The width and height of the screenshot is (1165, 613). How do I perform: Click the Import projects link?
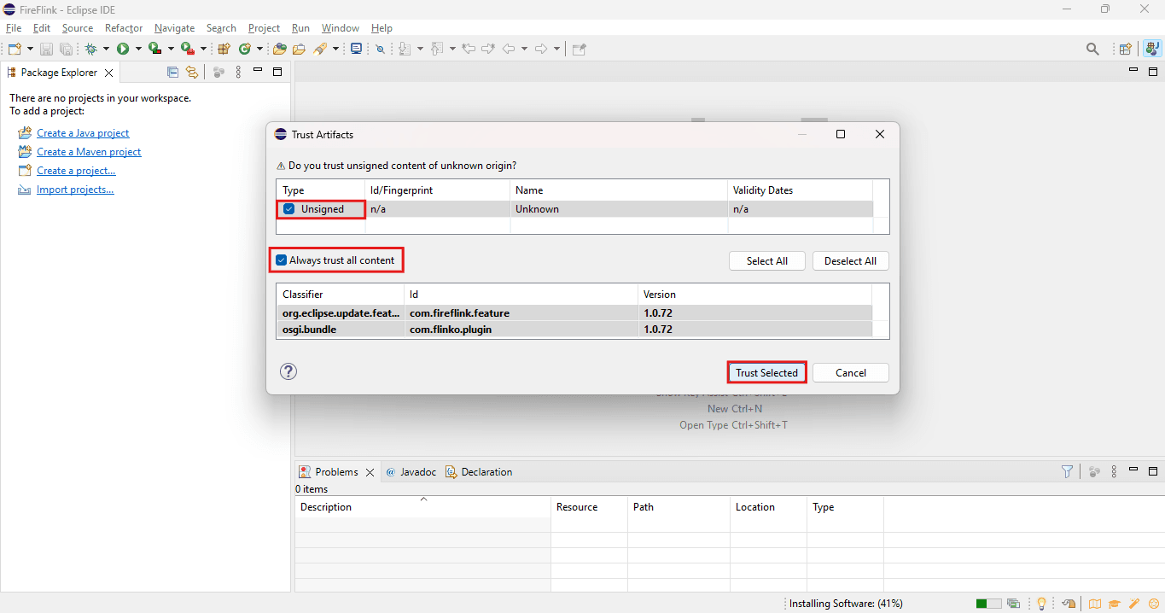tap(75, 190)
